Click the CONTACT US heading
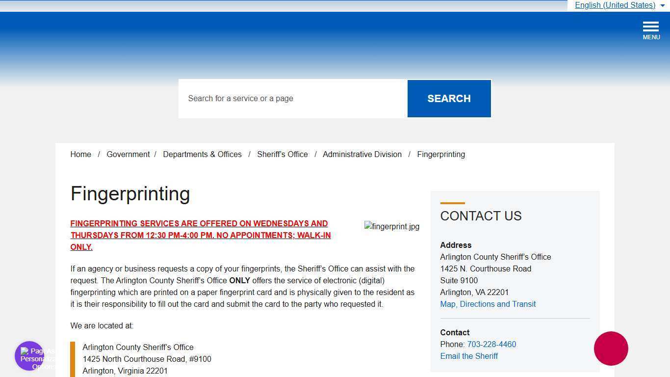Screen dimensions: 670x377 click(x=481, y=216)
